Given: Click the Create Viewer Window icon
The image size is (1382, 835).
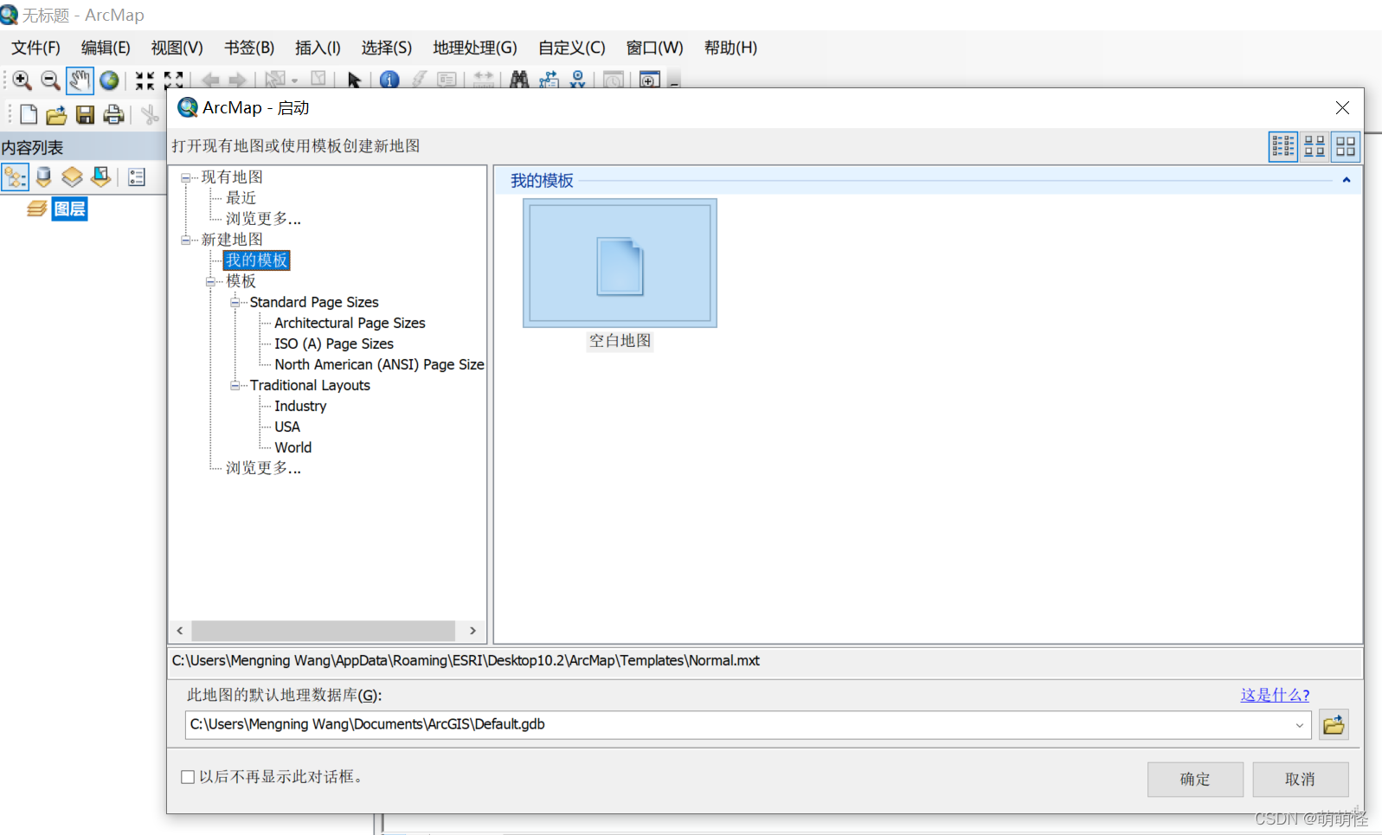Looking at the screenshot, I should [x=649, y=80].
